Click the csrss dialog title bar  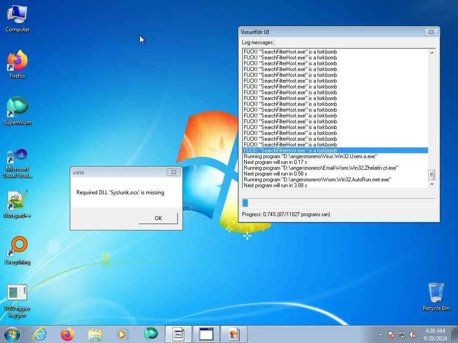point(118,172)
